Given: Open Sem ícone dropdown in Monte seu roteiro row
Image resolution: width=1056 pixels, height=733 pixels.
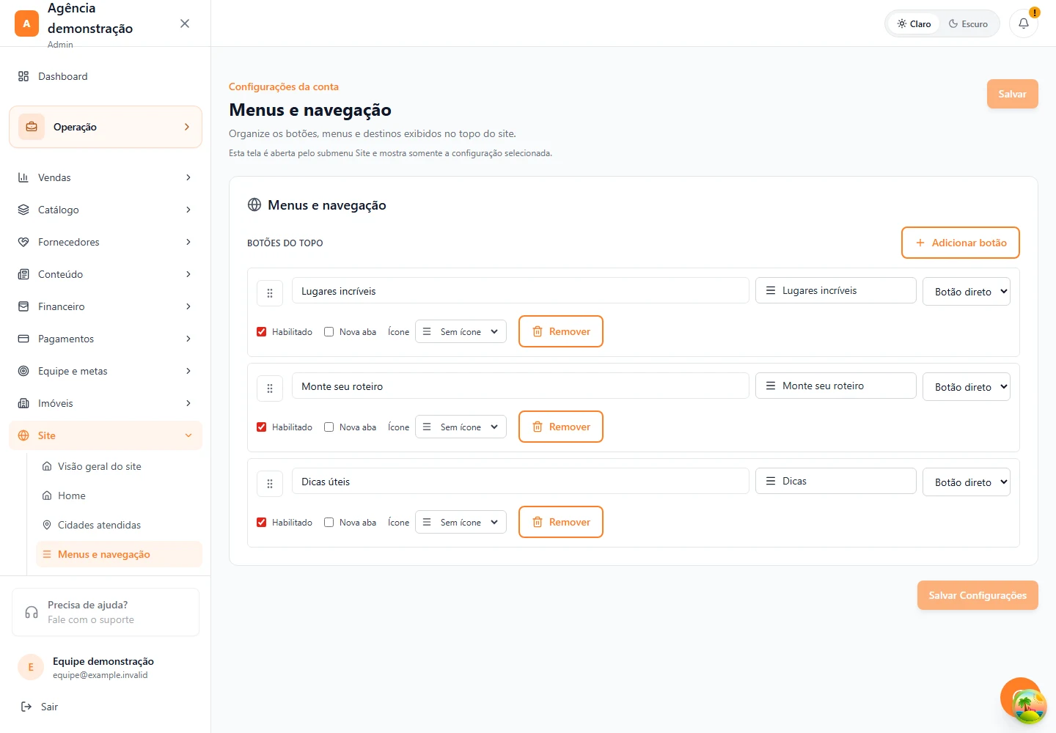Looking at the screenshot, I should point(461,427).
